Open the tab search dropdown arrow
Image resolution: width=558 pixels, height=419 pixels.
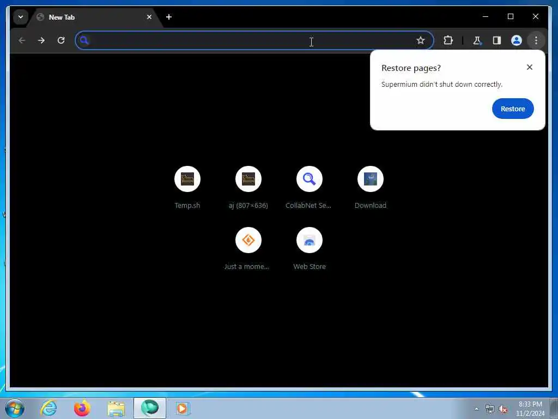coord(21,17)
